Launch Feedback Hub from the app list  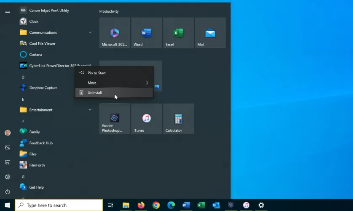tap(41, 143)
